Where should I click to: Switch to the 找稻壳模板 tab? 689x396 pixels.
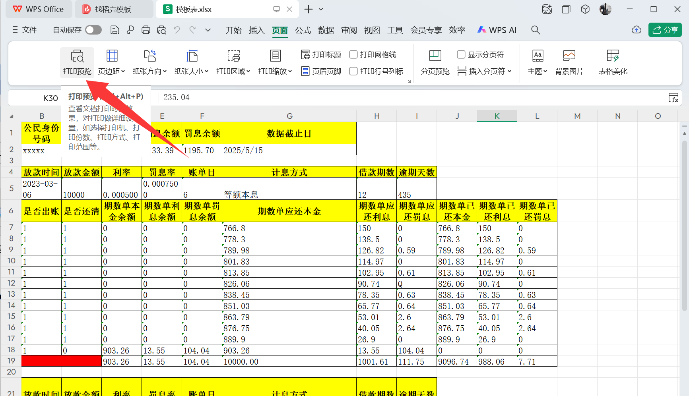(x=114, y=9)
